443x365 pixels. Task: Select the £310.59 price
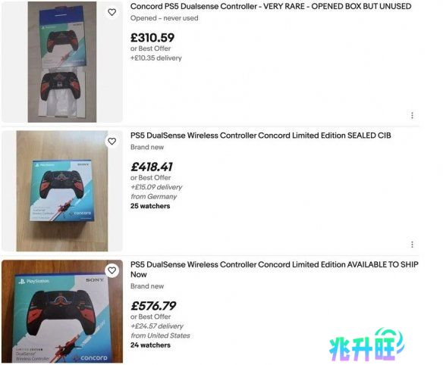pos(152,38)
